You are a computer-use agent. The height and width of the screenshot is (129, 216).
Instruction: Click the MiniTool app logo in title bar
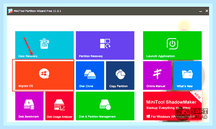coord(10,11)
